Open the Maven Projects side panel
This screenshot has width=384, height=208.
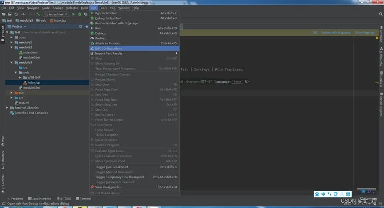(381, 104)
